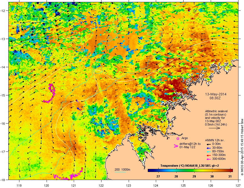Click the '01-May 12Z' drifter date text
The width and height of the screenshot is (244, 188).
click(187, 147)
